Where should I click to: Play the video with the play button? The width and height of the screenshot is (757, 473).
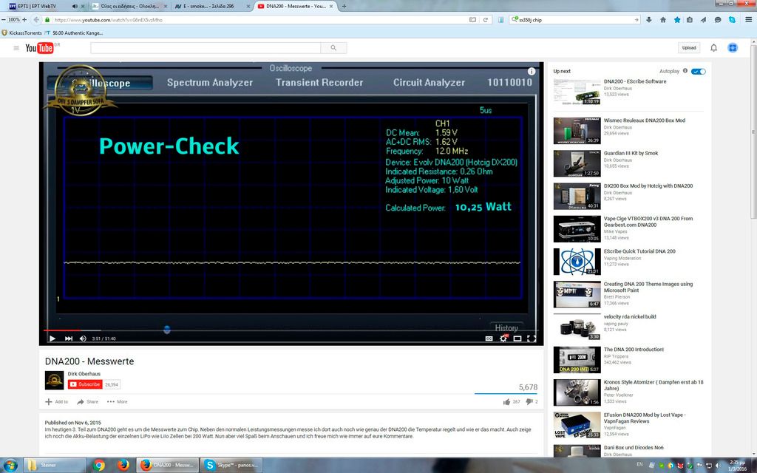click(x=52, y=338)
